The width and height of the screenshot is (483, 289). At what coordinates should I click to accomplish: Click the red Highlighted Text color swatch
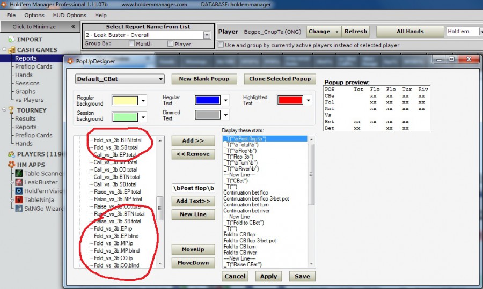pos(287,100)
